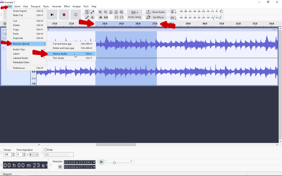The height and width of the screenshot is (176, 282).
Task: Click Trim audio outside selection icon
Action: [x=101, y=17]
